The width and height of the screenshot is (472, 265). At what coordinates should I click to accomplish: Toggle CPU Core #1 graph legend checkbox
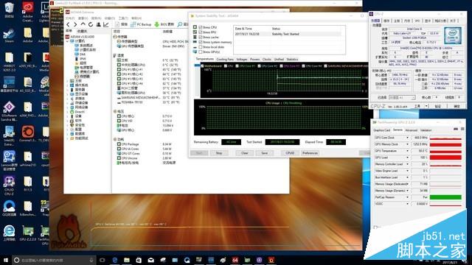point(237,66)
